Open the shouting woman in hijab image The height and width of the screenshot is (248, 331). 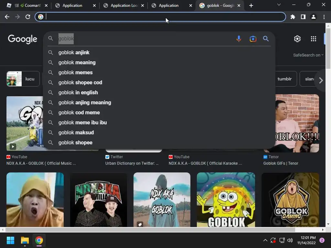click(x=35, y=200)
